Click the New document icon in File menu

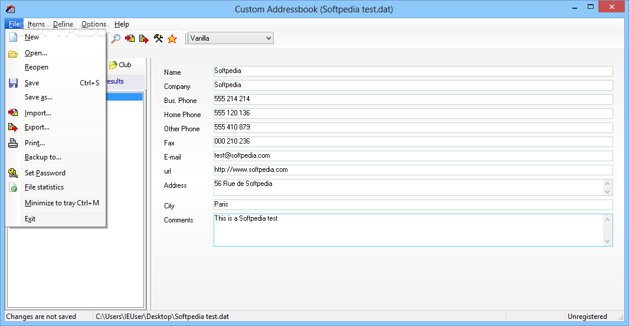pyautogui.click(x=13, y=37)
